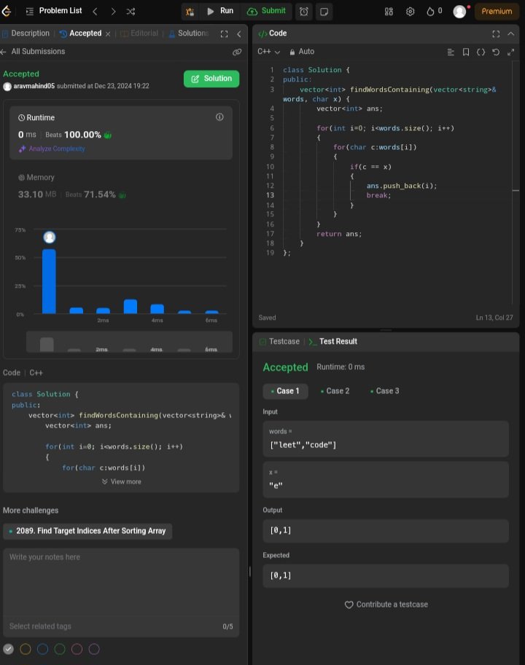Select the Test Result tab
525x665 pixels.
click(333, 342)
